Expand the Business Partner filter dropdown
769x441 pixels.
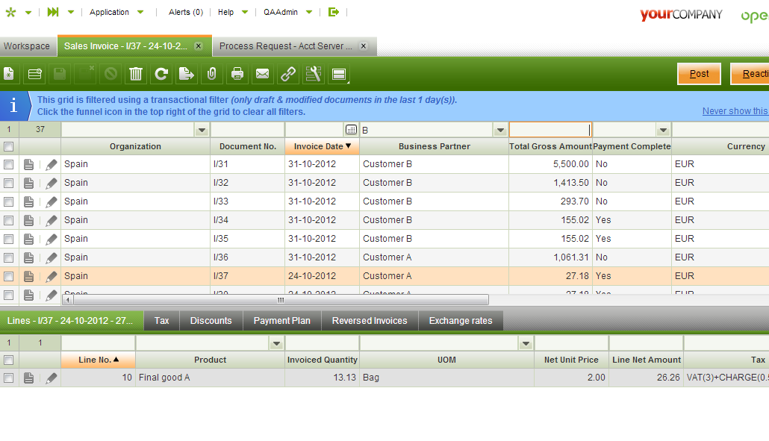tap(500, 130)
